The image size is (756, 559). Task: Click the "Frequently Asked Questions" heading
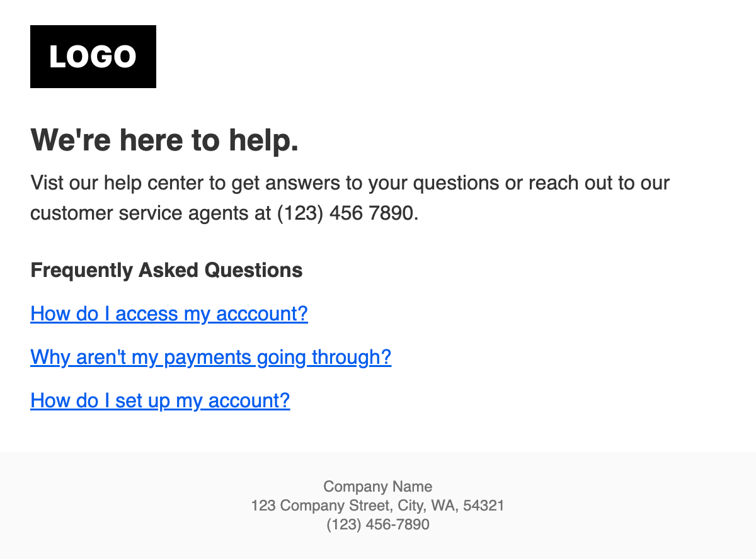[x=166, y=270]
